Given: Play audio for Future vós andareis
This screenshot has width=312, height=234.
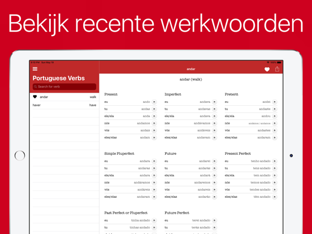Looking at the screenshot, I should click(x=215, y=189).
